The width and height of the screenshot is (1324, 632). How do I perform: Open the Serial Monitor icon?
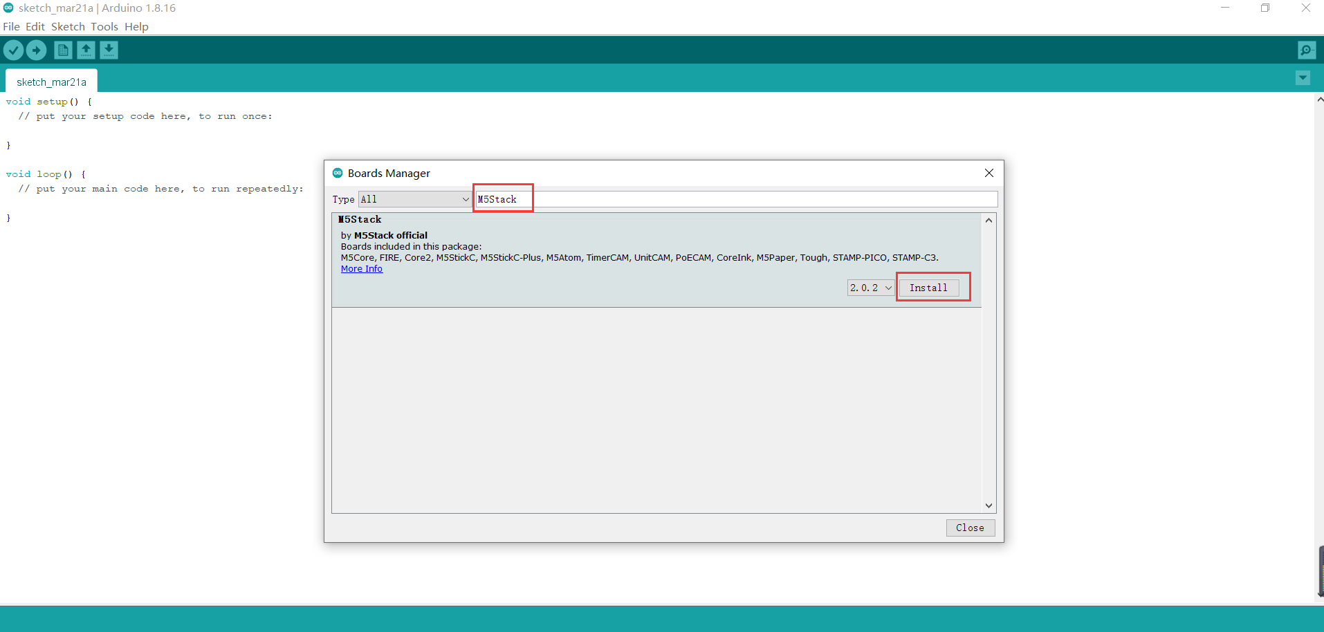(1306, 50)
